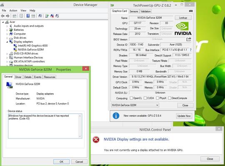
Task: Toggle the console tree pane toolbar icon
Action: [x=15, y=16]
